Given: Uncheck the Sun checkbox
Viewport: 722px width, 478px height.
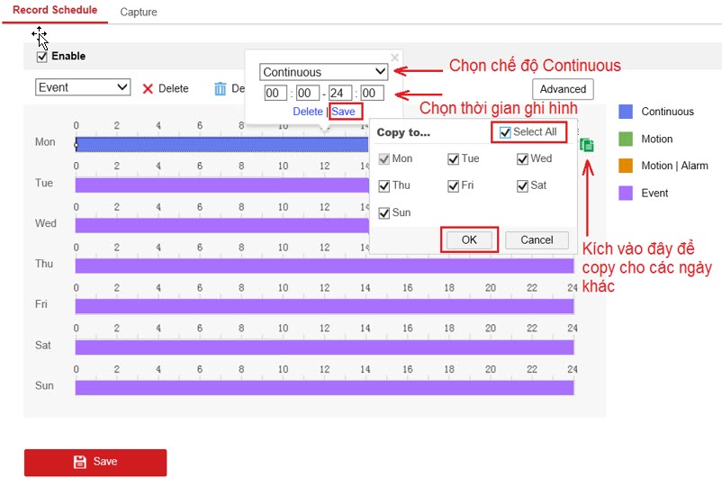Looking at the screenshot, I should coord(384,213).
